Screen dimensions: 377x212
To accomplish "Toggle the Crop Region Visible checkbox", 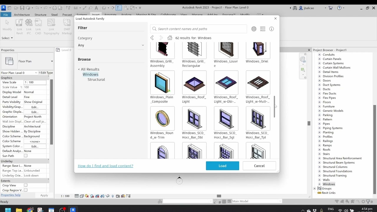I will click(x=26, y=190).
